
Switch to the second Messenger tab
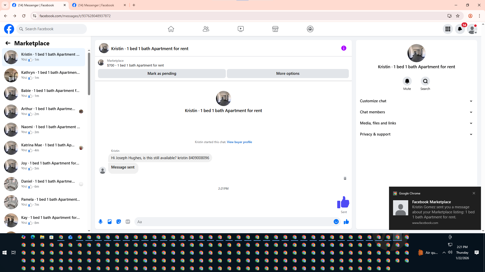[100, 5]
